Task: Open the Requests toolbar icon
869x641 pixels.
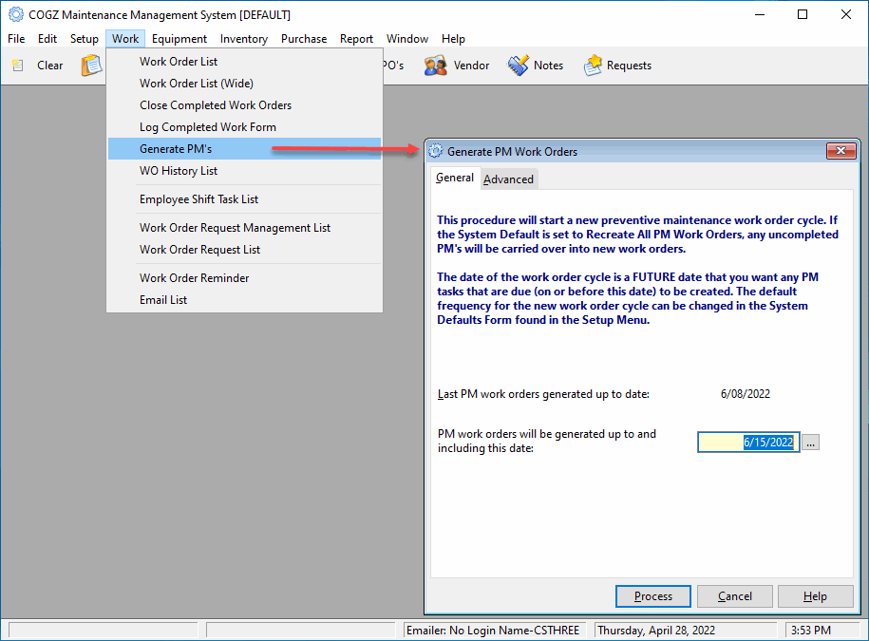Action: click(x=593, y=66)
